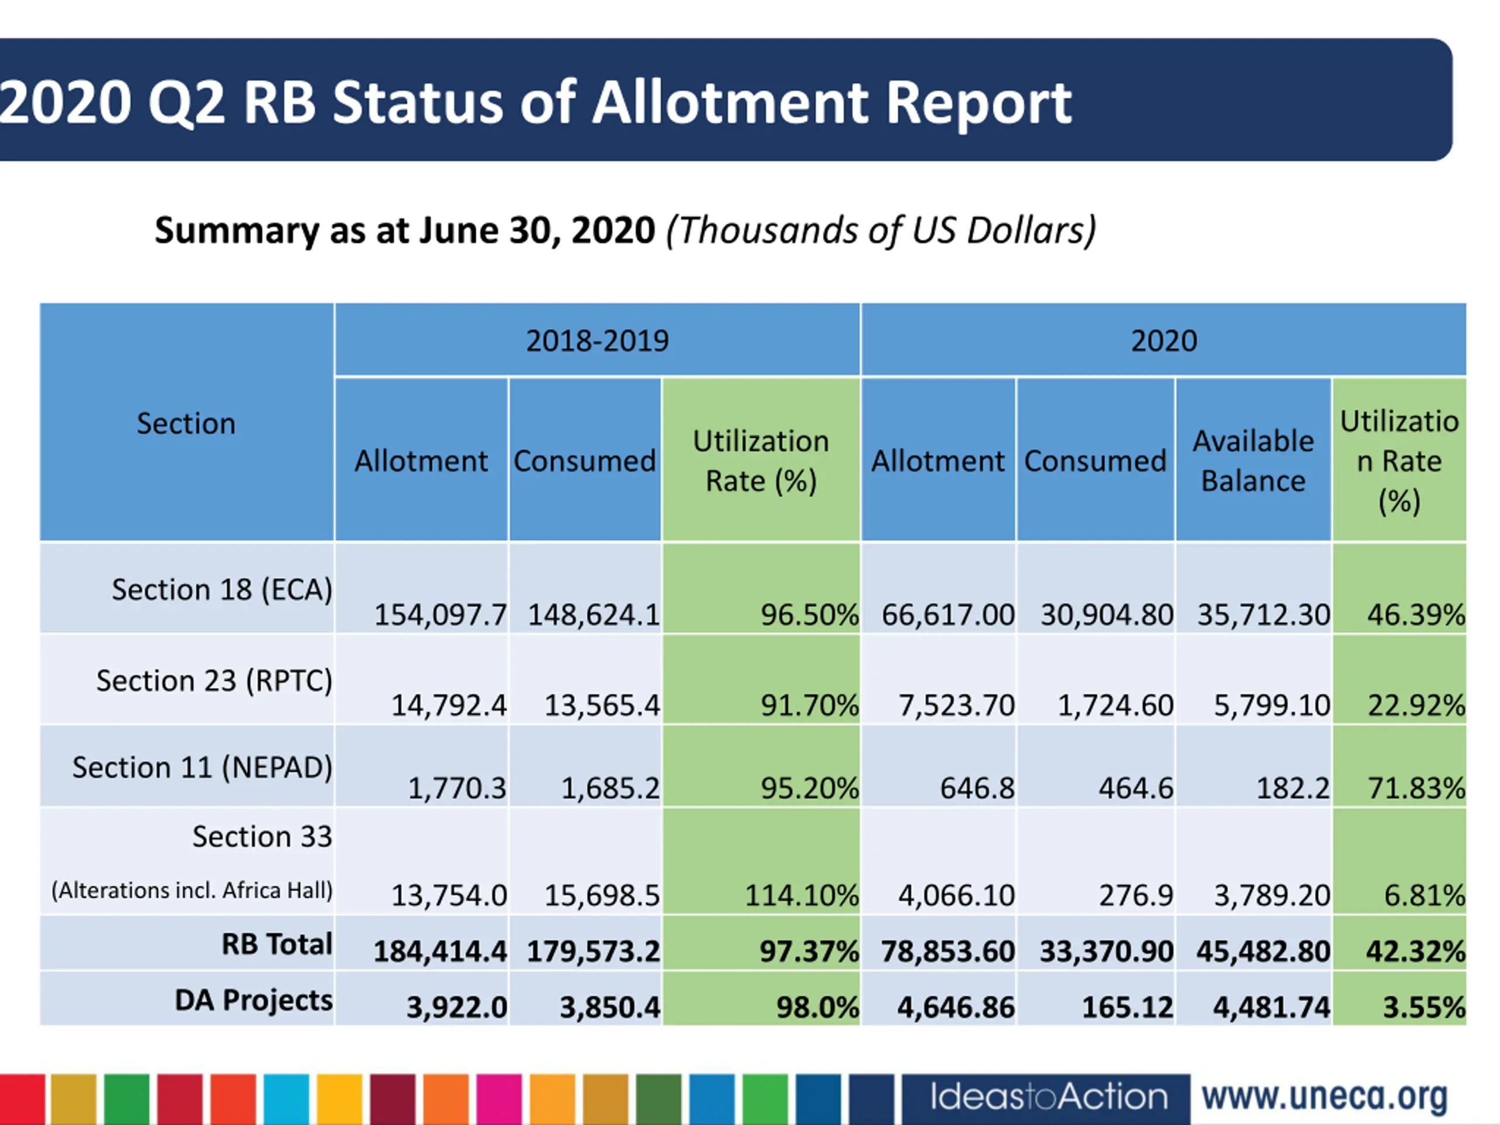
Task: Select the Section 23 (RPTC) row label
Action: [214, 680]
